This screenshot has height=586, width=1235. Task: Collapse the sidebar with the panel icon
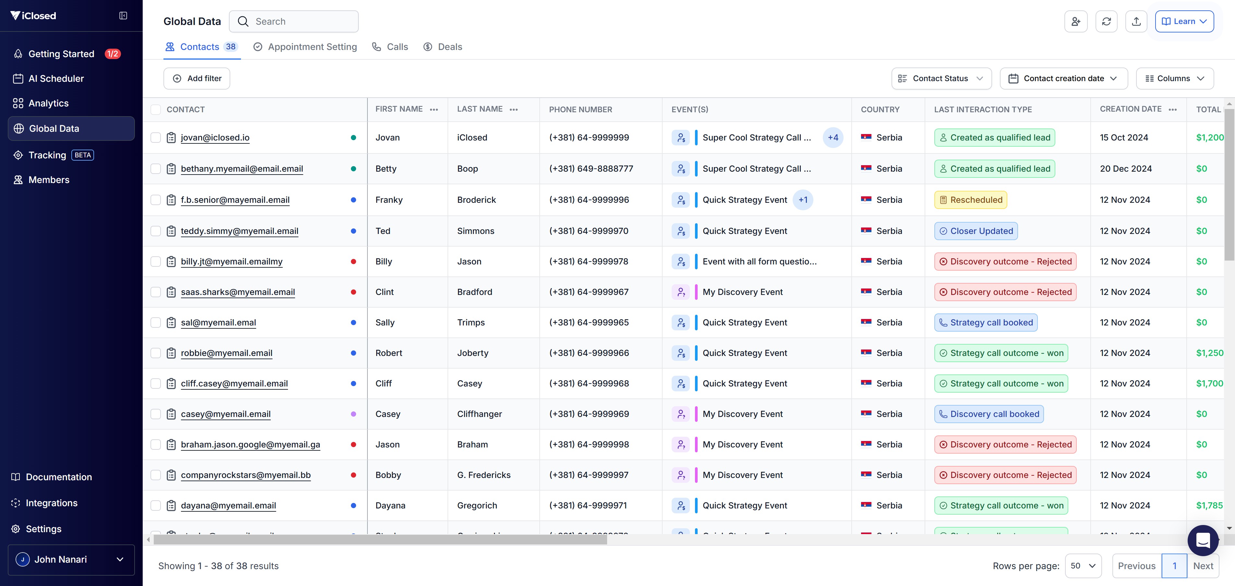[123, 16]
